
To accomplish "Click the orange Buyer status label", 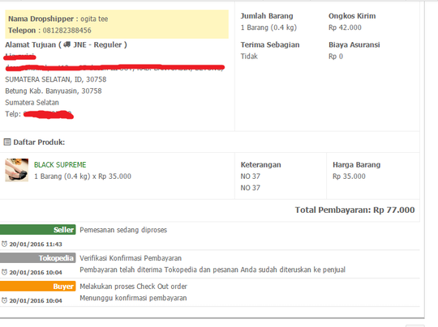I will [37, 287].
